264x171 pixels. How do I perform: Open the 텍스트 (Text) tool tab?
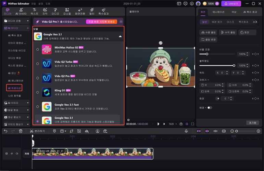34,11
